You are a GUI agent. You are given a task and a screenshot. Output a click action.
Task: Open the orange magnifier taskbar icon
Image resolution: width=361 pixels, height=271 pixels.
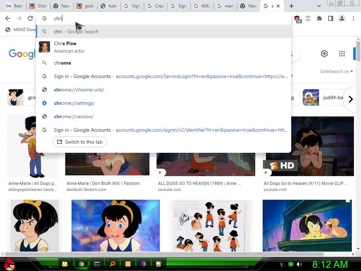(112, 264)
